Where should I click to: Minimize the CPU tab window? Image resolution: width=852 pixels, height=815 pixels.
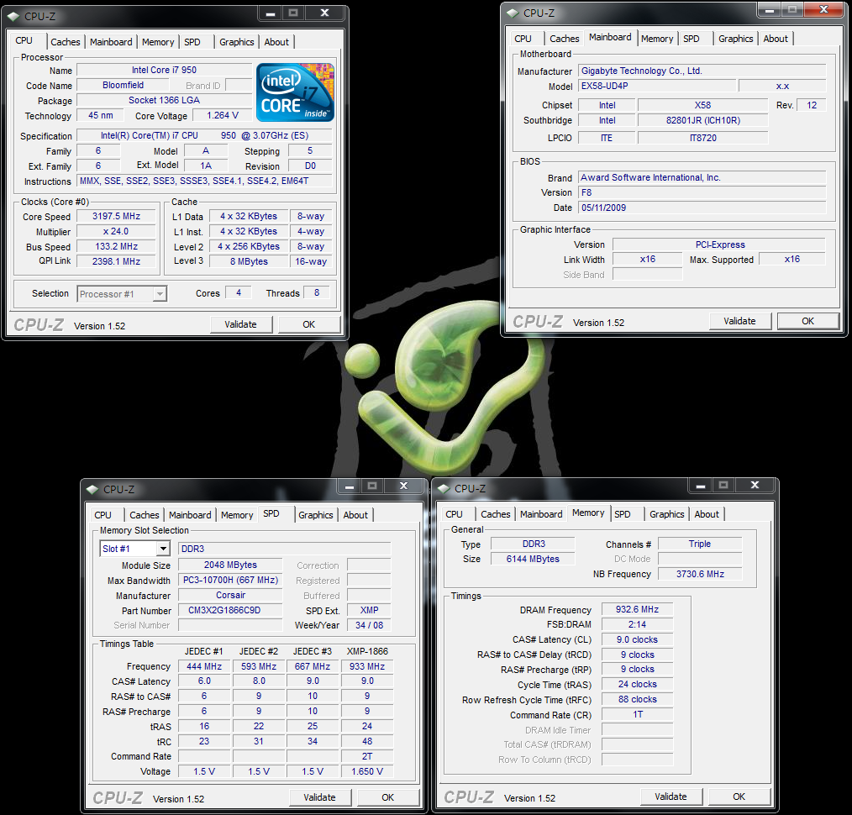coord(270,13)
